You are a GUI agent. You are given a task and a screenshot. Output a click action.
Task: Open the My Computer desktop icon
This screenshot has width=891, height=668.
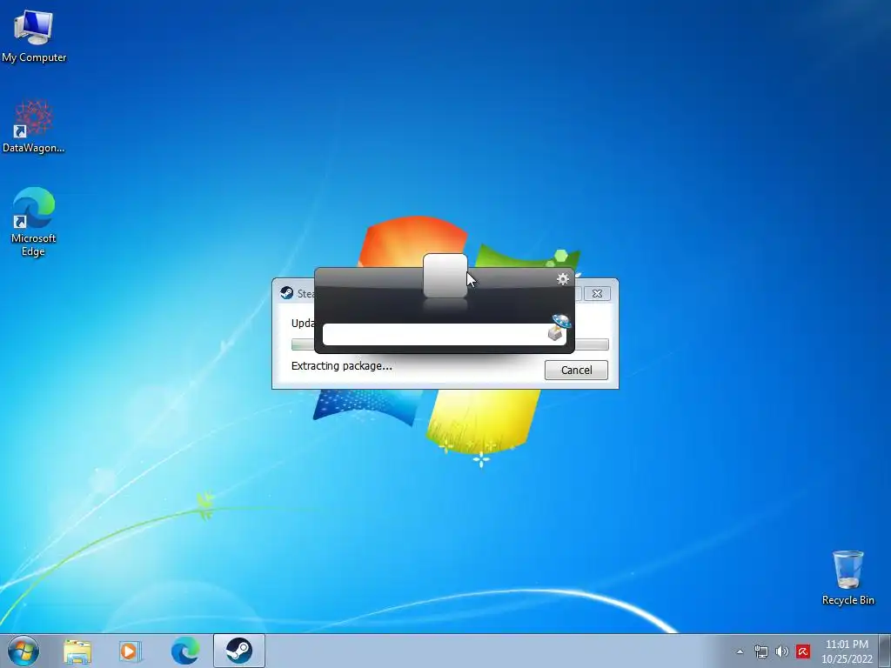[34, 37]
